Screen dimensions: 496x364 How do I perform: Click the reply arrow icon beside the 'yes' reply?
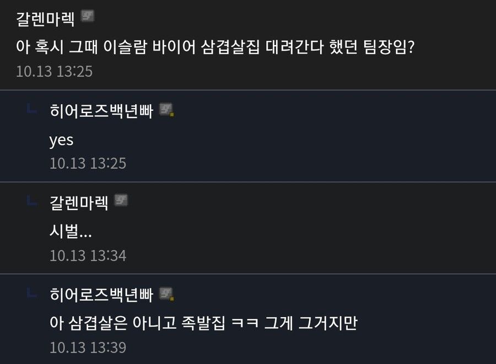pos(32,111)
